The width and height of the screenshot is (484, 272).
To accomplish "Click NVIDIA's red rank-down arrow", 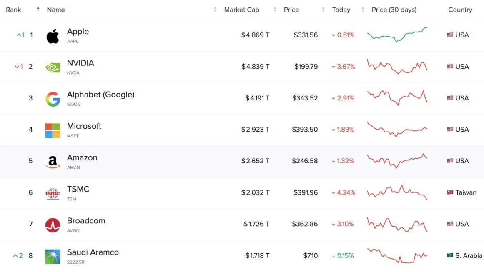I will coord(17,67).
